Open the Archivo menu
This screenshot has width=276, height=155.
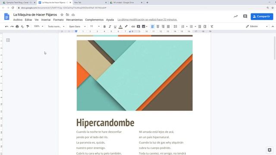[18, 20]
